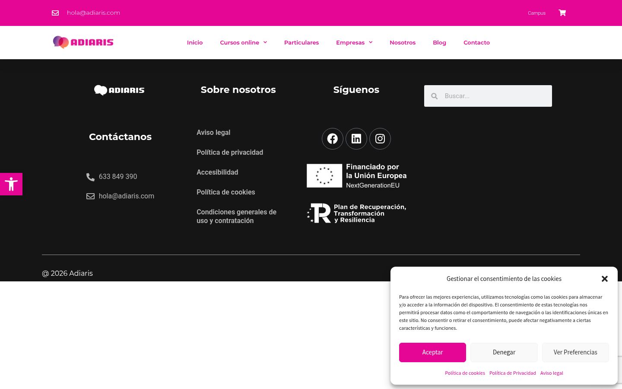Open the Nosotros menu item

tap(403, 42)
